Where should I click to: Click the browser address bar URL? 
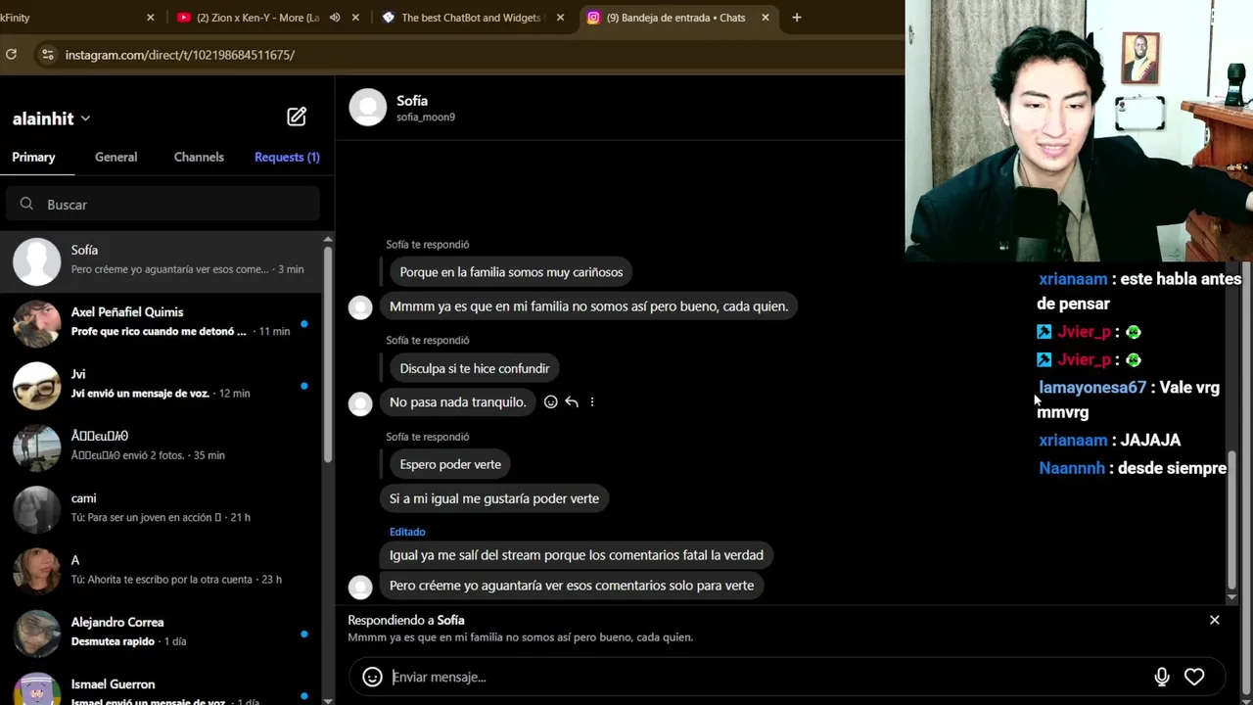[180, 55]
